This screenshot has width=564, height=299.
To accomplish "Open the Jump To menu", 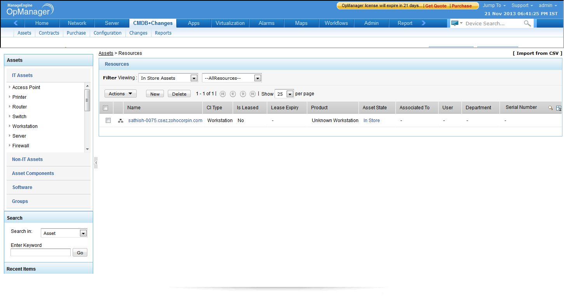I will pyautogui.click(x=494, y=5).
